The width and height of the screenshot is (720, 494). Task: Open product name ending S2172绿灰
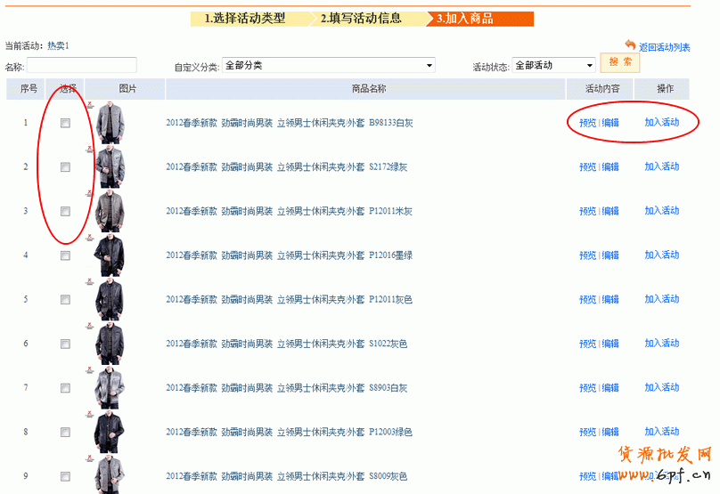pos(287,167)
